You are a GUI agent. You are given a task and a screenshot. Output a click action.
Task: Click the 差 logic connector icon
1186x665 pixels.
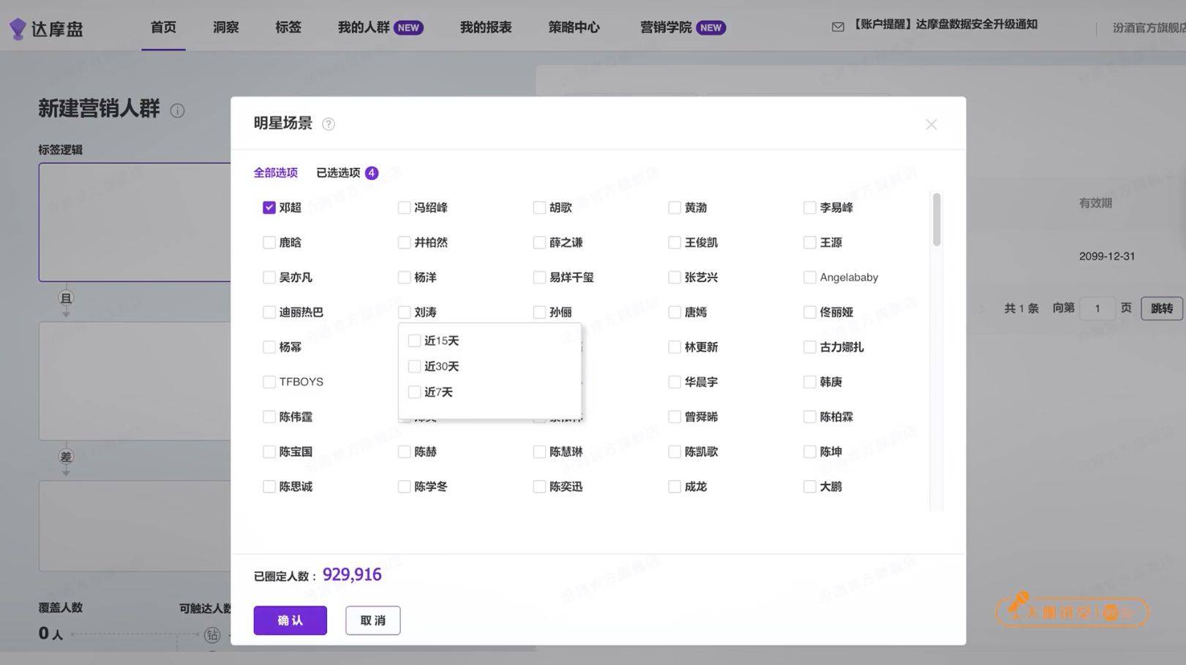[x=66, y=457]
